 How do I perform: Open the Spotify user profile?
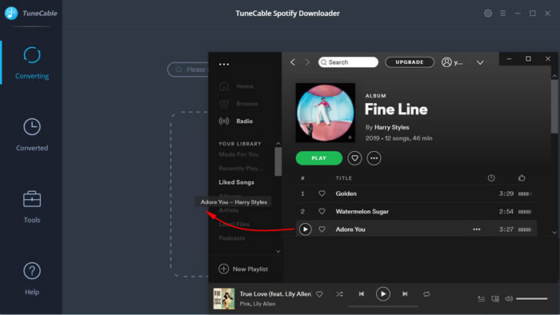point(453,62)
